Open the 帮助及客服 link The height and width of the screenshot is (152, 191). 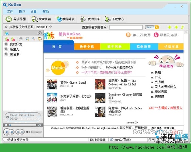point(166,35)
